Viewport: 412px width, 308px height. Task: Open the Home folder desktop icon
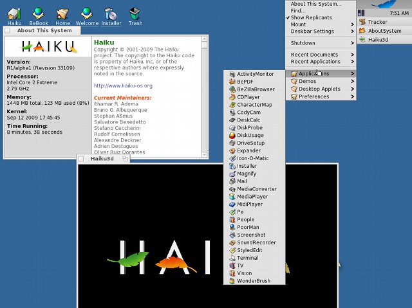pos(62,16)
